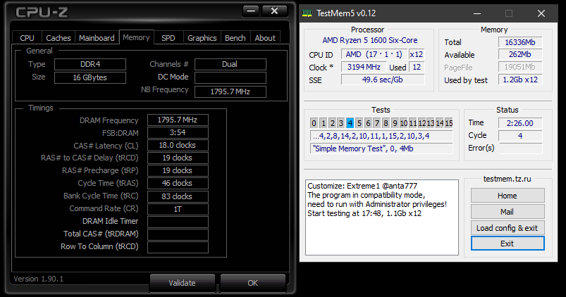The height and width of the screenshot is (297, 566).
Task: Select test box 7 in Tests
Action: pos(377,123)
